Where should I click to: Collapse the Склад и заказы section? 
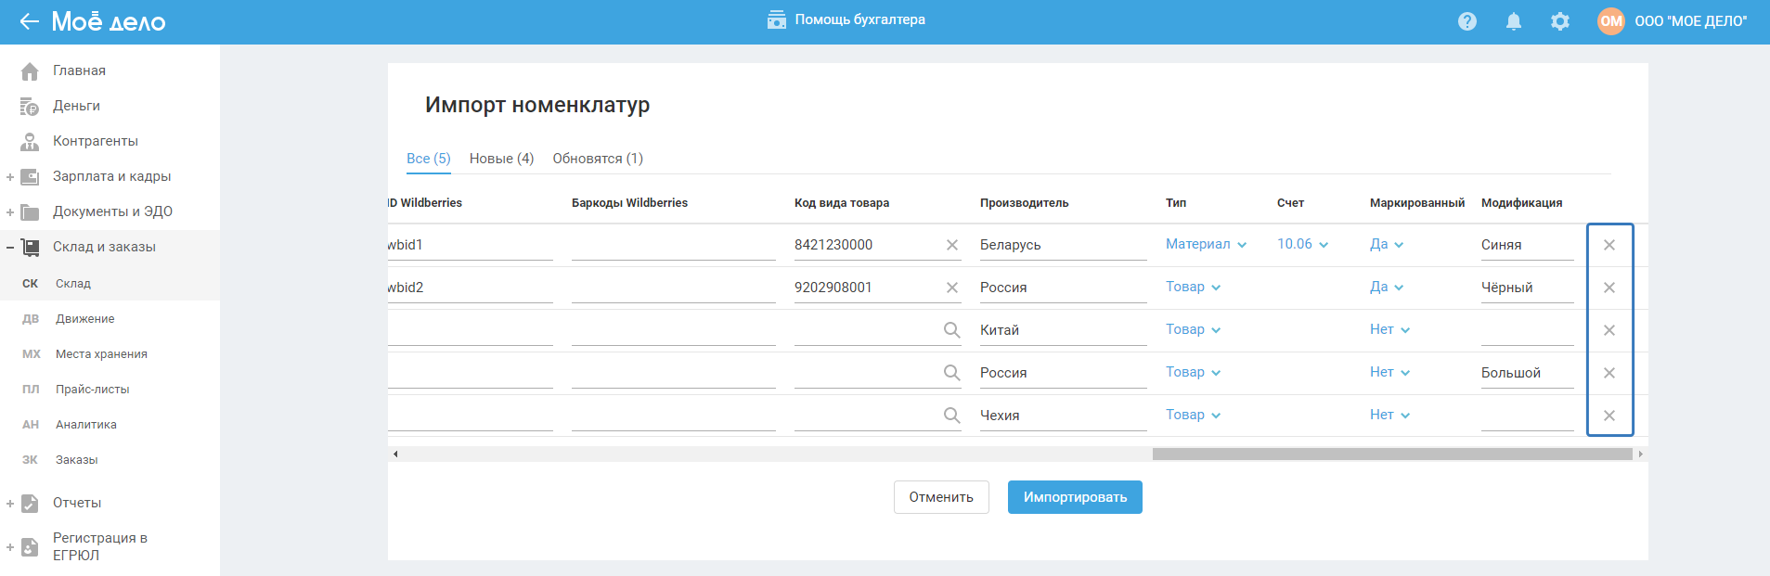click(x=10, y=248)
